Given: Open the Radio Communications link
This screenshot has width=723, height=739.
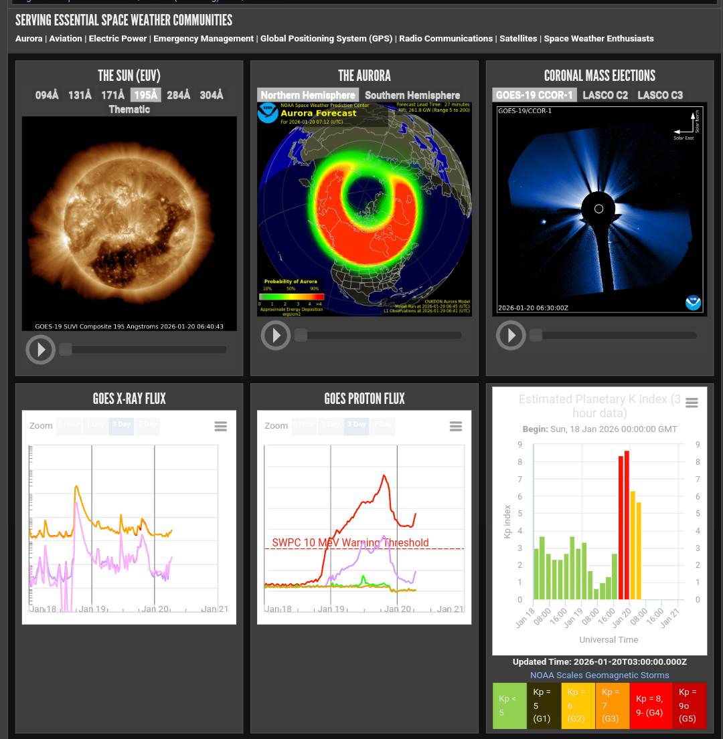Looking at the screenshot, I should [x=446, y=39].
